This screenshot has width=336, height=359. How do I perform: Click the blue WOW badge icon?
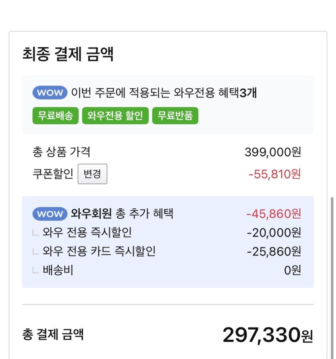coord(49,93)
